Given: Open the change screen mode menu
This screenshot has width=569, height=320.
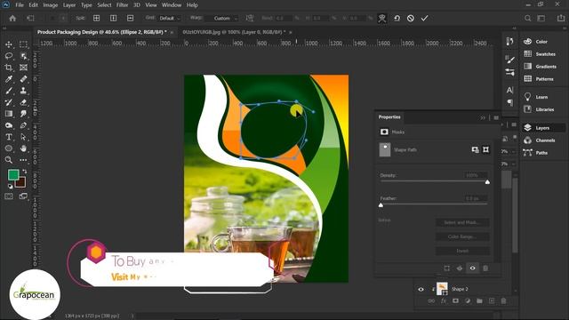Looking at the screenshot, I should coord(24,196).
